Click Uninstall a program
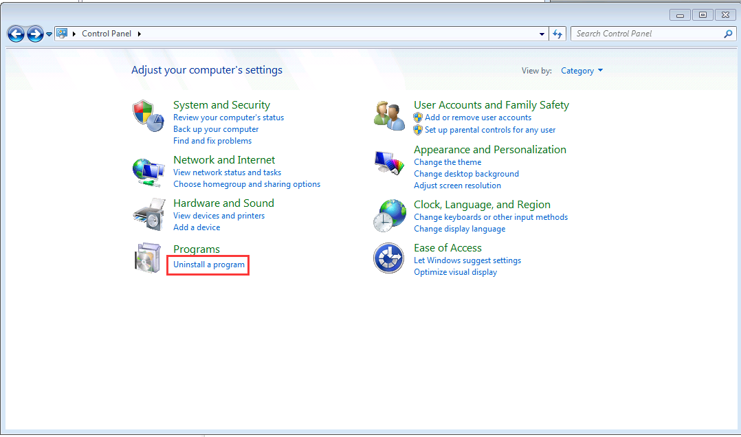This screenshot has width=741, height=437. [209, 265]
